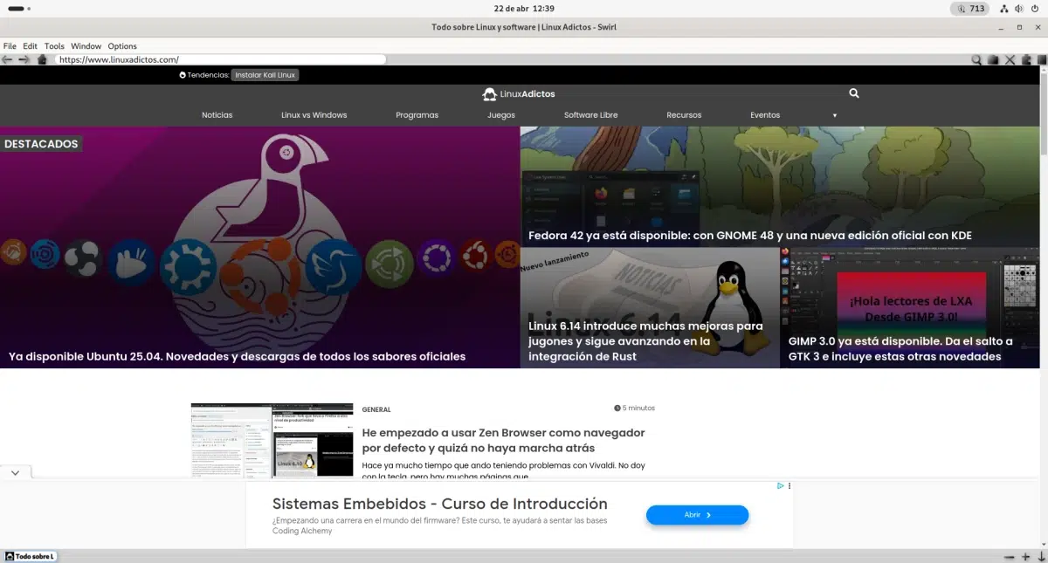
Task: Open the Fedora 42 article headline
Action: point(750,236)
